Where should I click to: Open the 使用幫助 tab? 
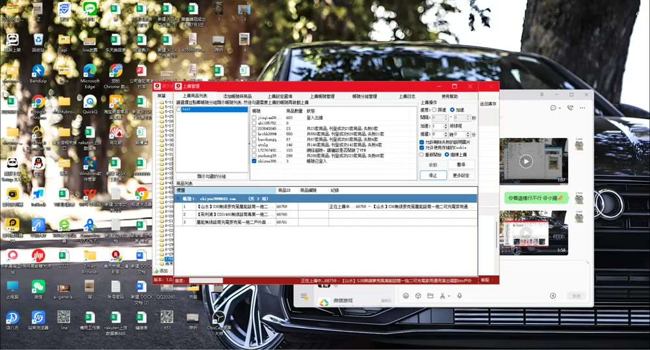pos(449,96)
